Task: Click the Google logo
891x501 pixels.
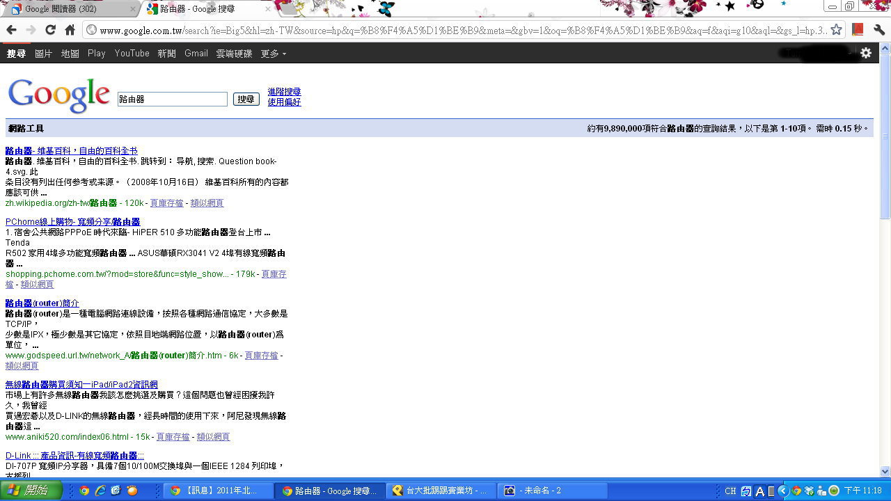Action: pyautogui.click(x=59, y=96)
